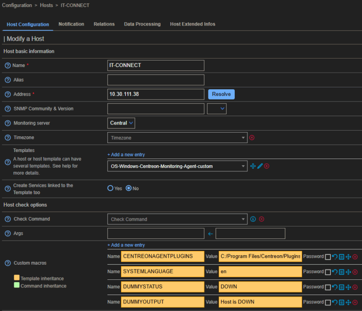Tick the Password checkbox for DUMMYSTATUS macro
The height and width of the screenshot is (311, 362).
328,287
